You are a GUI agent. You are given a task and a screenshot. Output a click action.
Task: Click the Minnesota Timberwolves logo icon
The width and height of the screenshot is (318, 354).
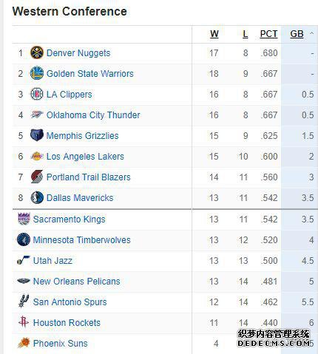click(x=24, y=239)
